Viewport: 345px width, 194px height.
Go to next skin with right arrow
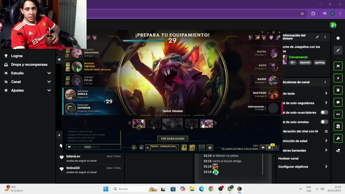(215, 123)
